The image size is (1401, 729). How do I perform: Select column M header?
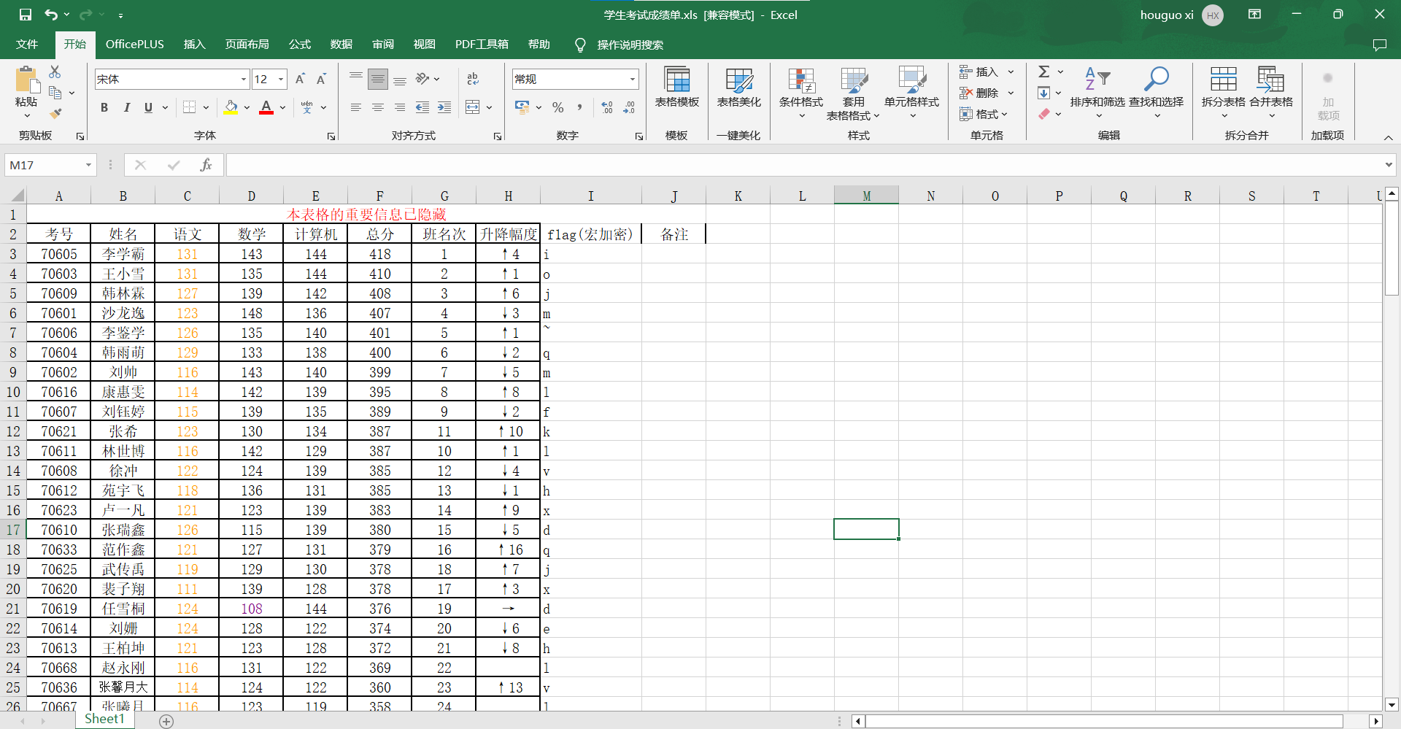[866, 196]
